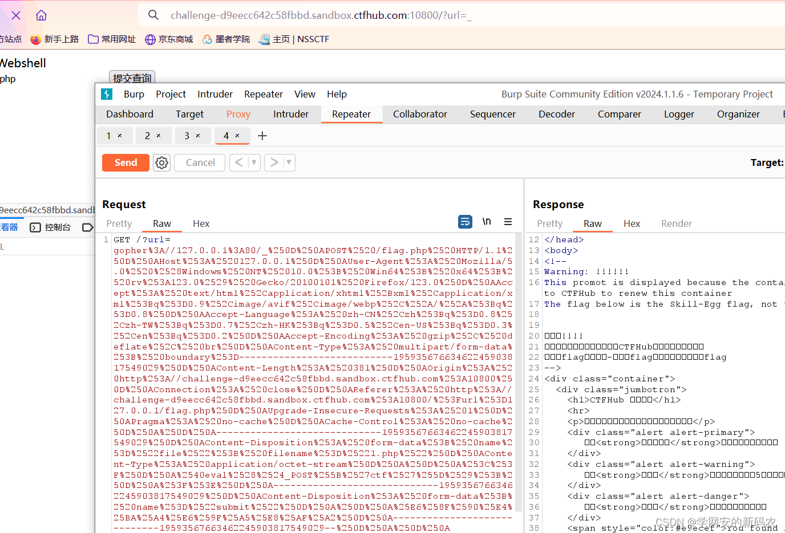Go back to previous request in history
Image resolution: width=785 pixels, height=533 pixels.
pos(239,162)
